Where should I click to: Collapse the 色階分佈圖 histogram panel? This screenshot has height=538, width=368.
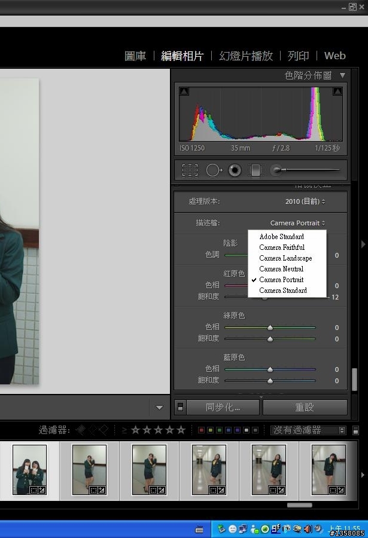click(x=342, y=75)
